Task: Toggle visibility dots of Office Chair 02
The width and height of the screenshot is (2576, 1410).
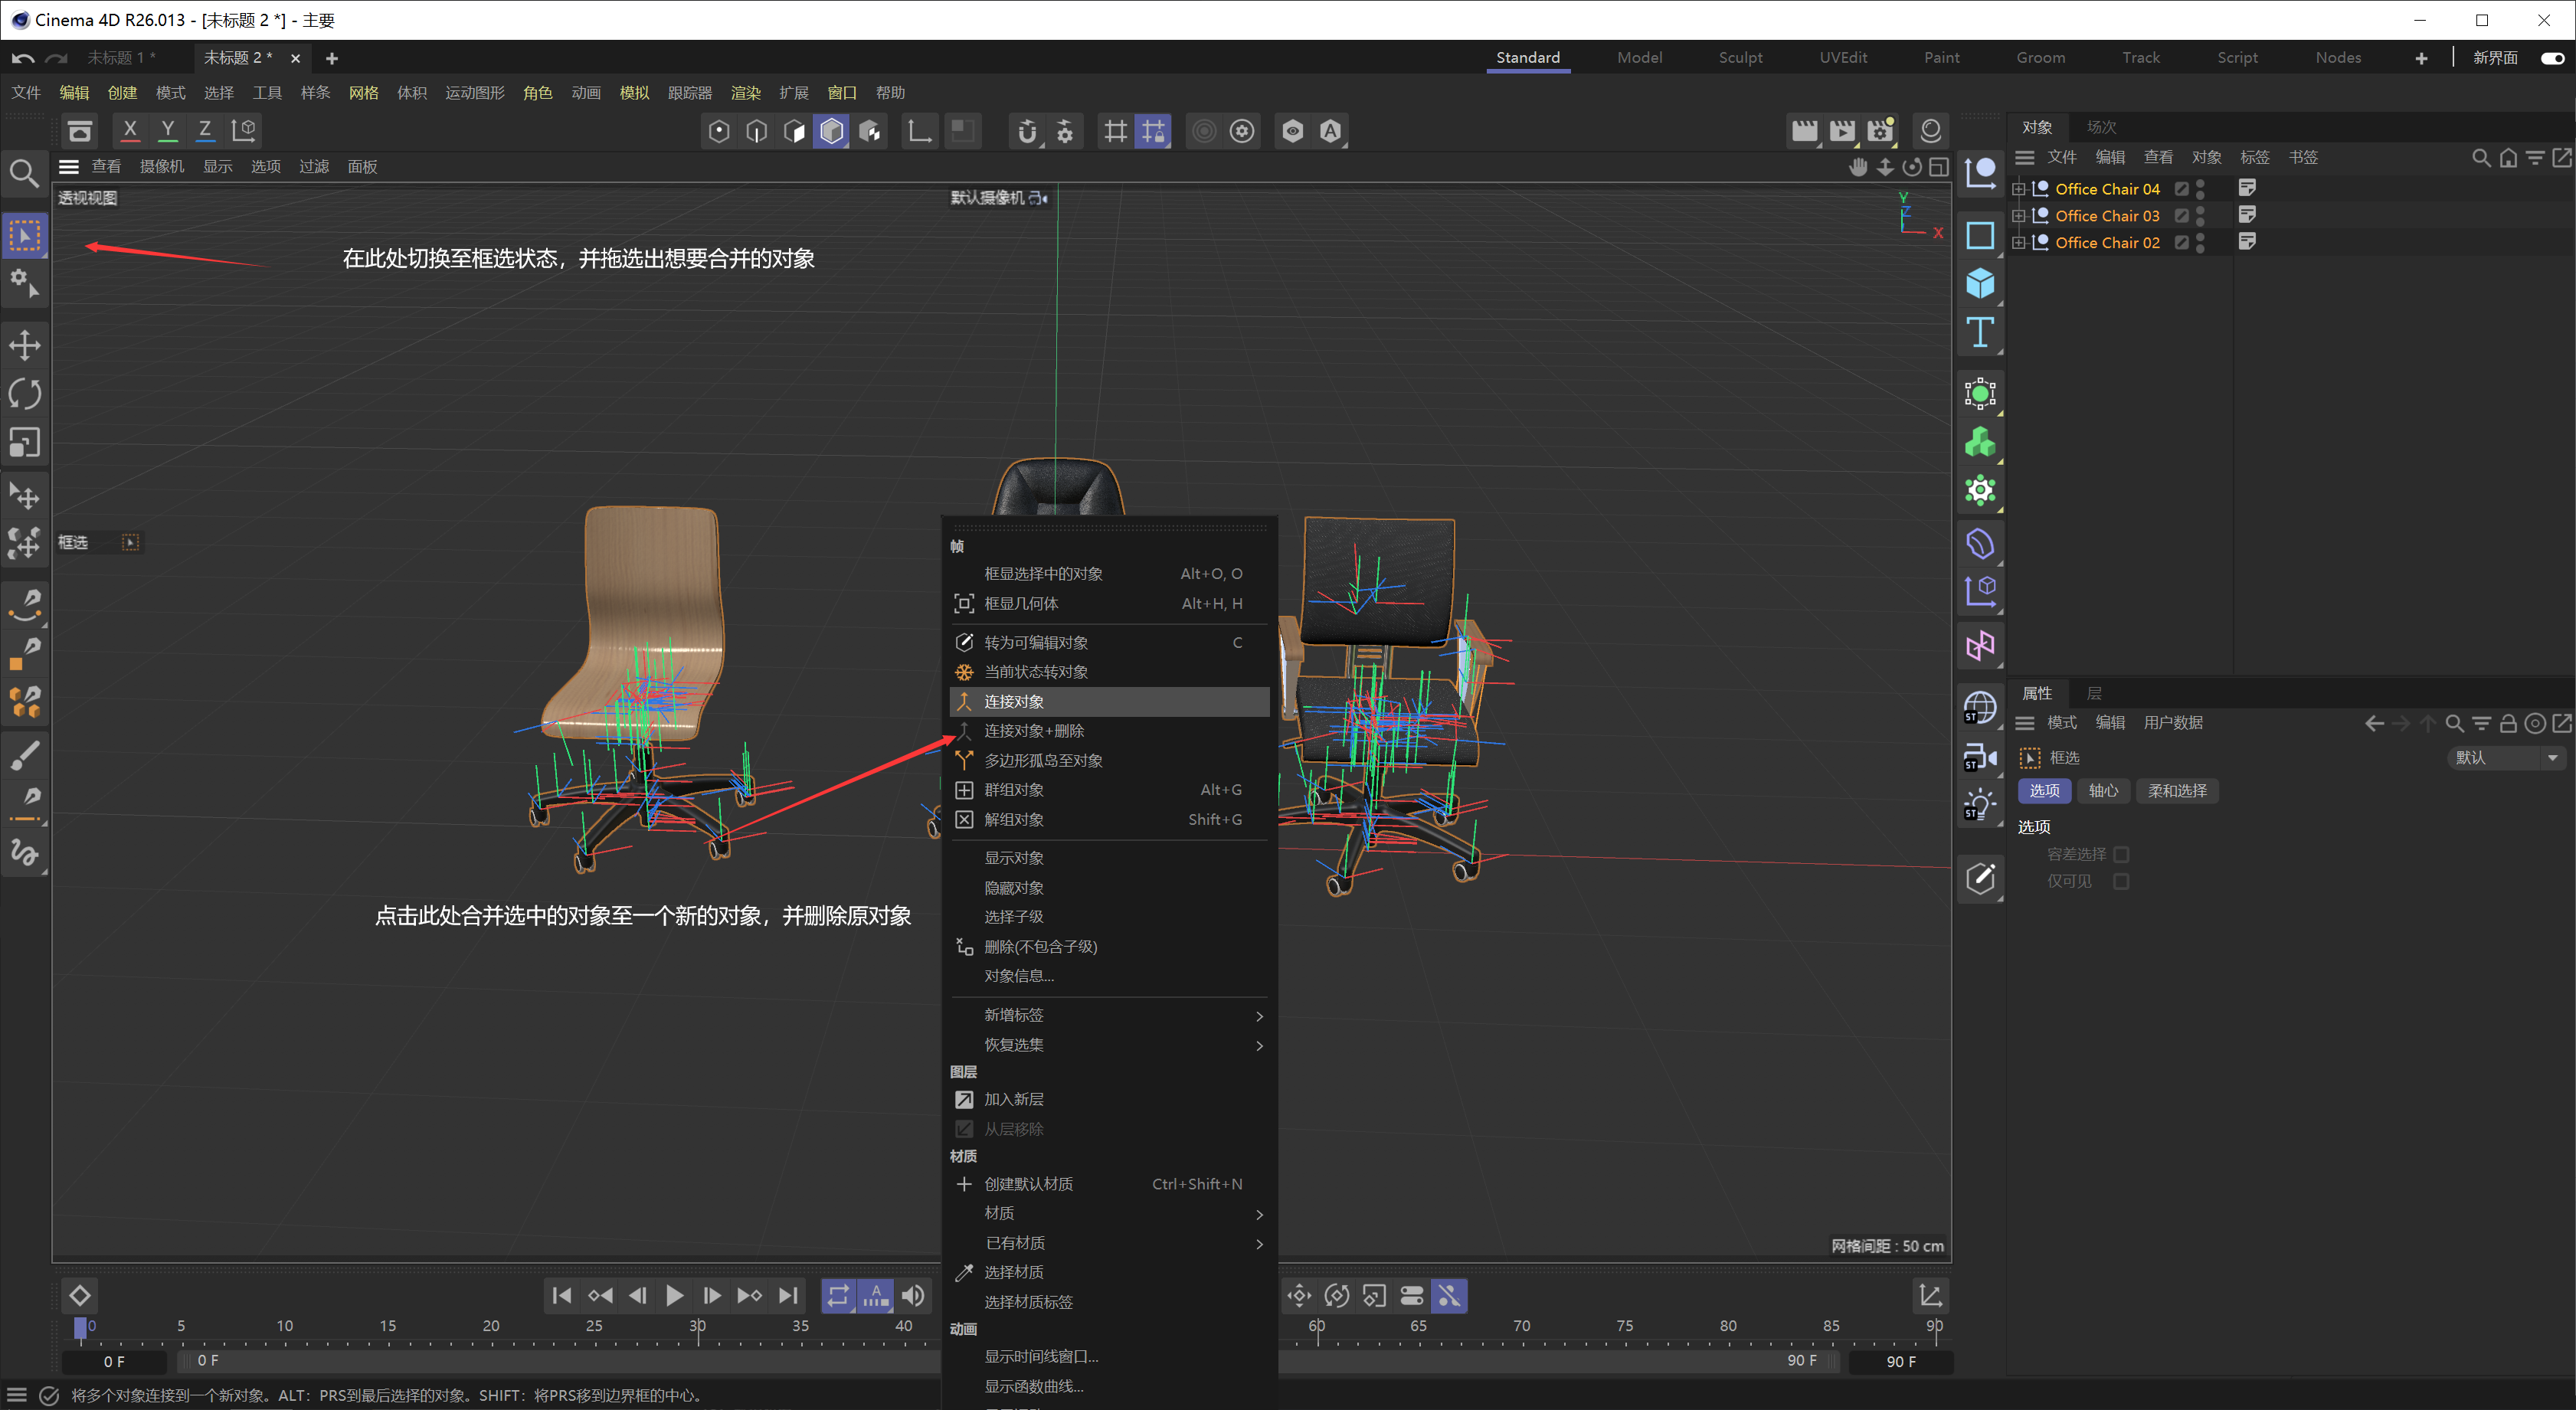Action: [x=2200, y=243]
